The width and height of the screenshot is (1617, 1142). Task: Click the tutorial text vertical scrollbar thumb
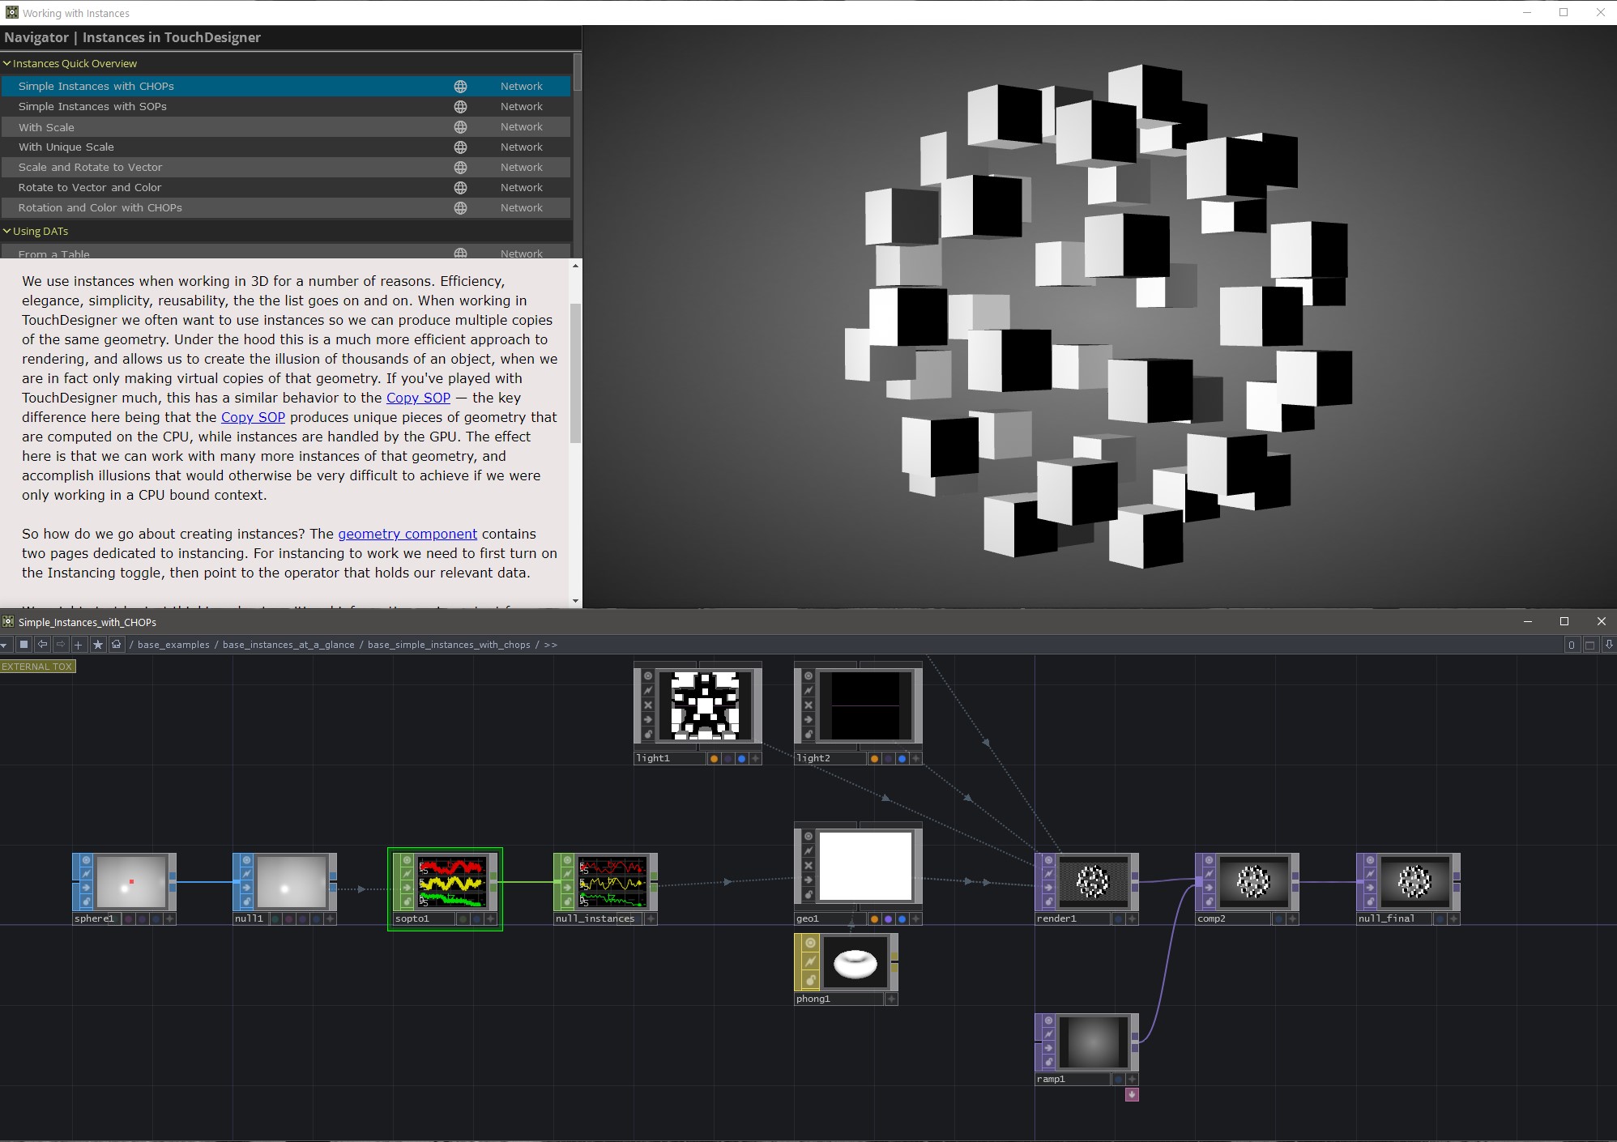click(x=576, y=373)
